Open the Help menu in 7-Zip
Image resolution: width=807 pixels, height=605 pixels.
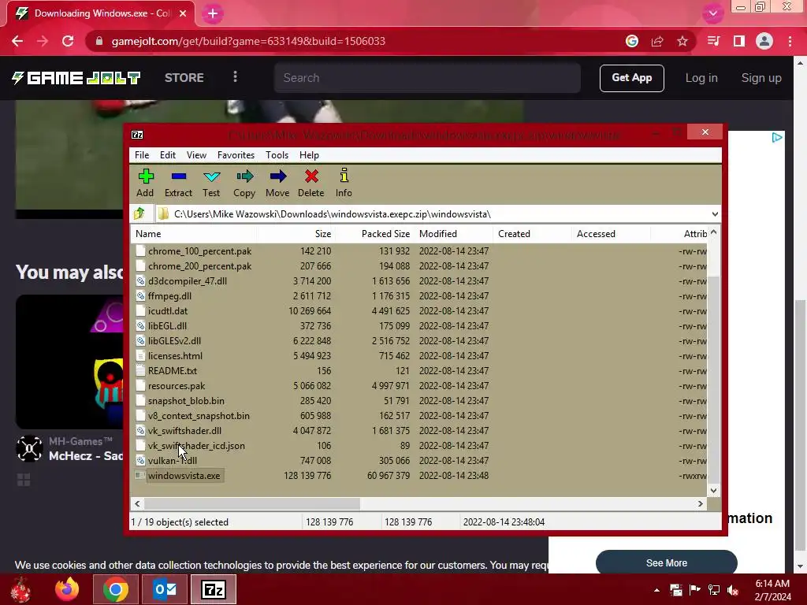pos(309,155)
